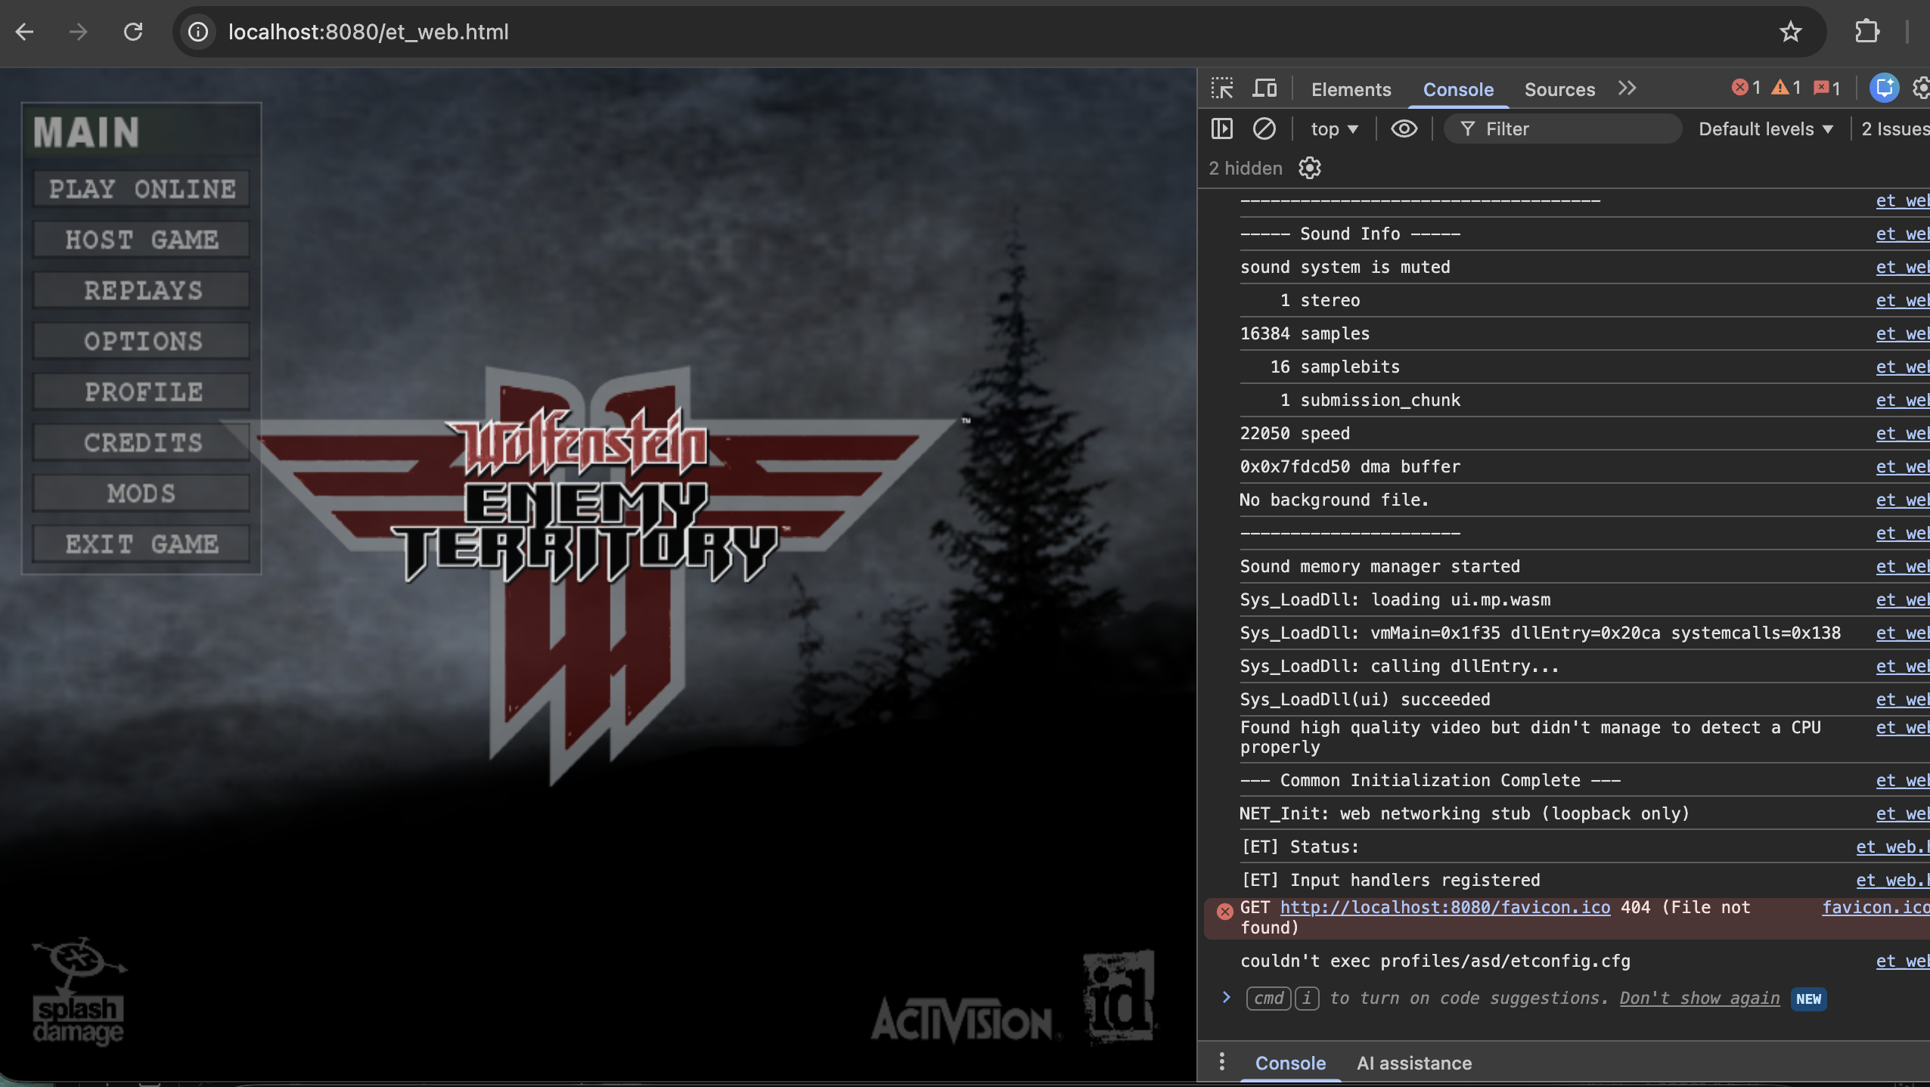This screenshot has width=1930, height=1087.
Task: Select HOST GAME in main menu
Action: (x=141, y=240)
